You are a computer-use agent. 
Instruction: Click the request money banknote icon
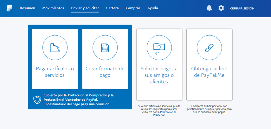click(159, 48)
